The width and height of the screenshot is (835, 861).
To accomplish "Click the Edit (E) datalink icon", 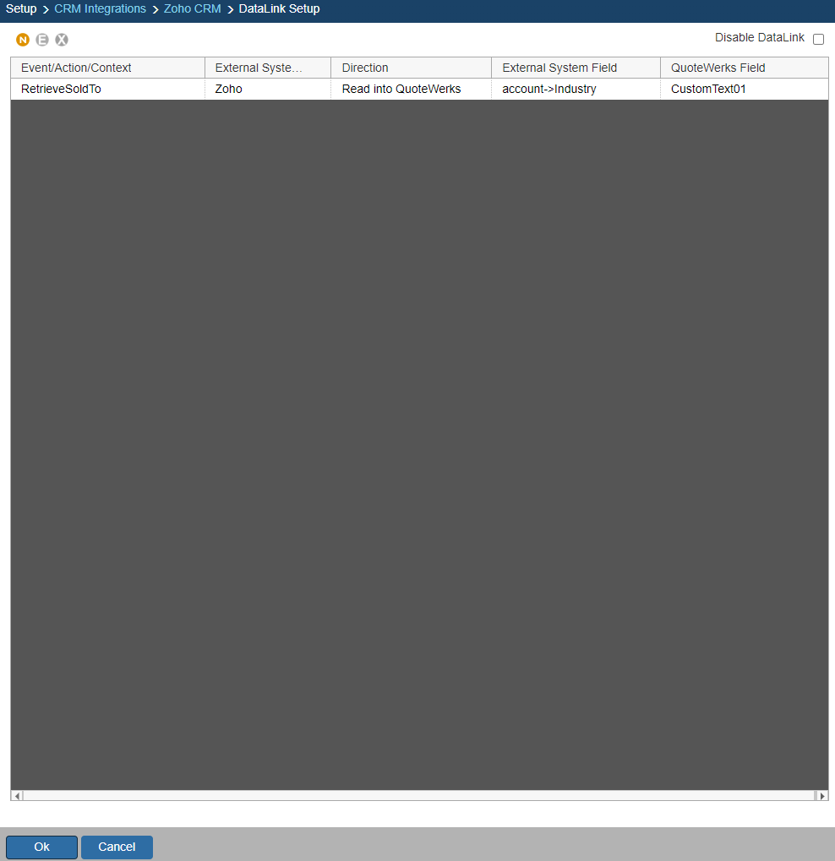I will (42, 40).
